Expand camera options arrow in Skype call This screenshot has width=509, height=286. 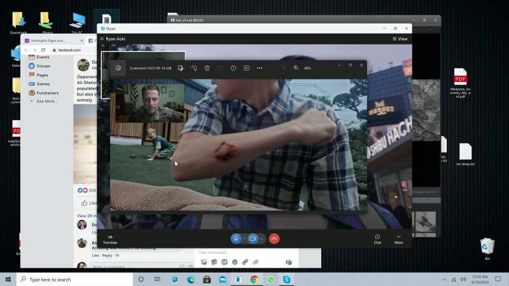(x=261, y=239)
